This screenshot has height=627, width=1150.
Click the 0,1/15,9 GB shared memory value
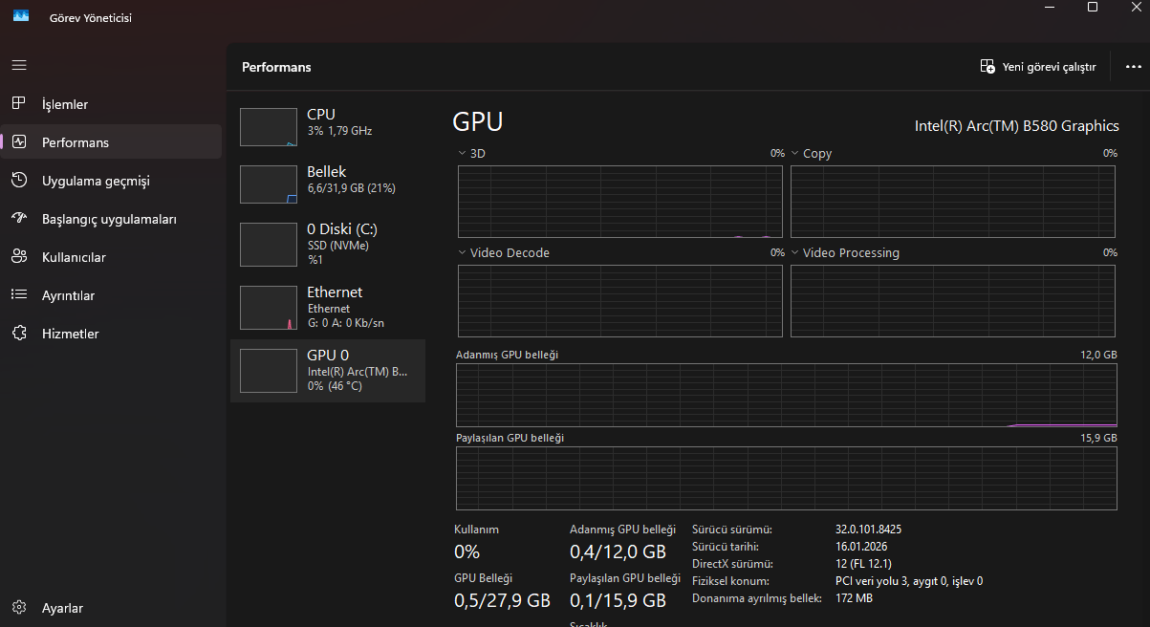(618, 600)
